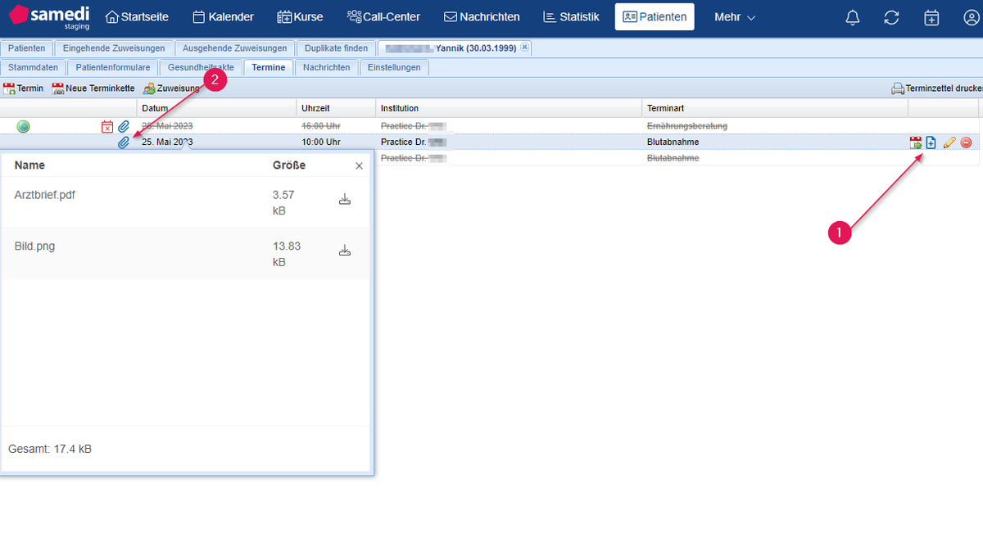Click the Neue Terminkette button

point(93,88)
